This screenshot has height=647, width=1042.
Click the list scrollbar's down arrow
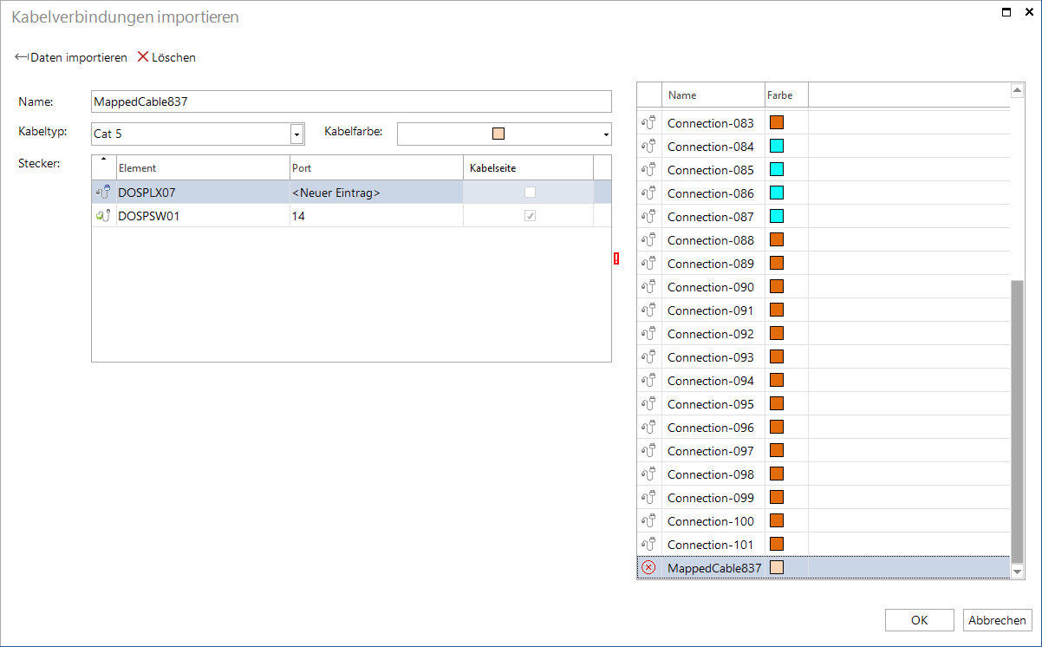point(1018,572)
